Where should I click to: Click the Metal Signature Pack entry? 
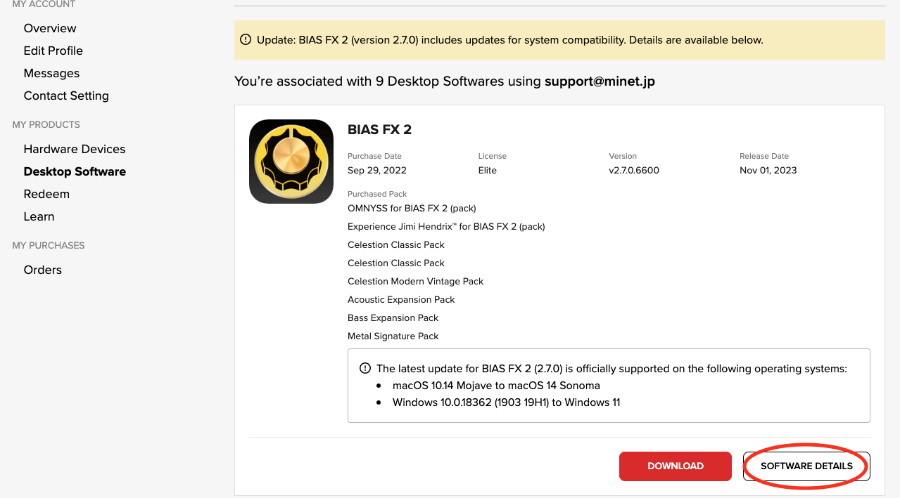tap(393, 336)
